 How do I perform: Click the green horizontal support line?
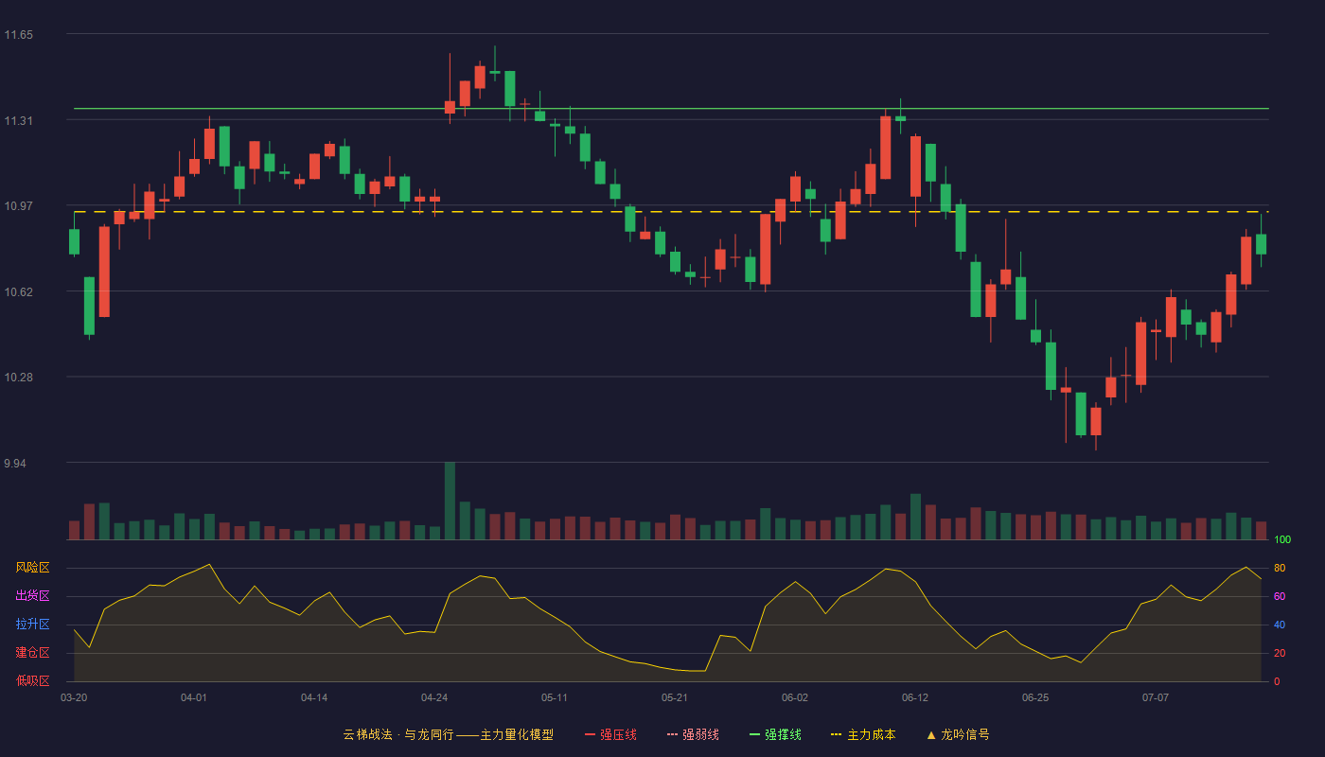pos(671,109)
